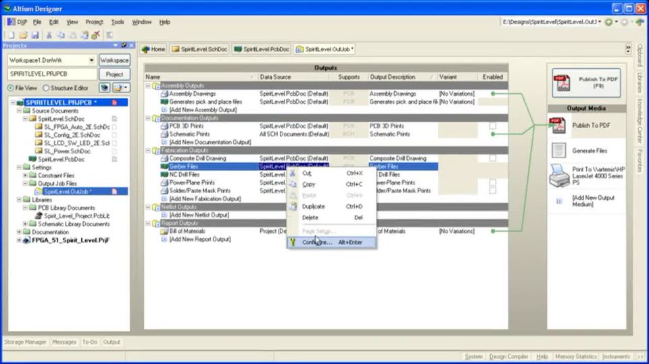Viewport: 649px width, 364px height.
Task: Open the Project menu
Action: point(95,22)
